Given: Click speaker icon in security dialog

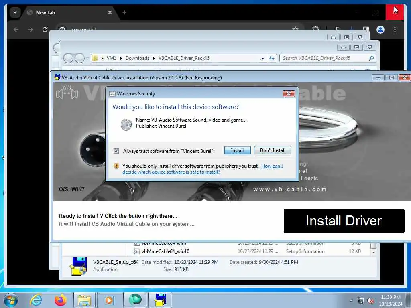Looking at the screenshot, I should (x=126, y=125).
